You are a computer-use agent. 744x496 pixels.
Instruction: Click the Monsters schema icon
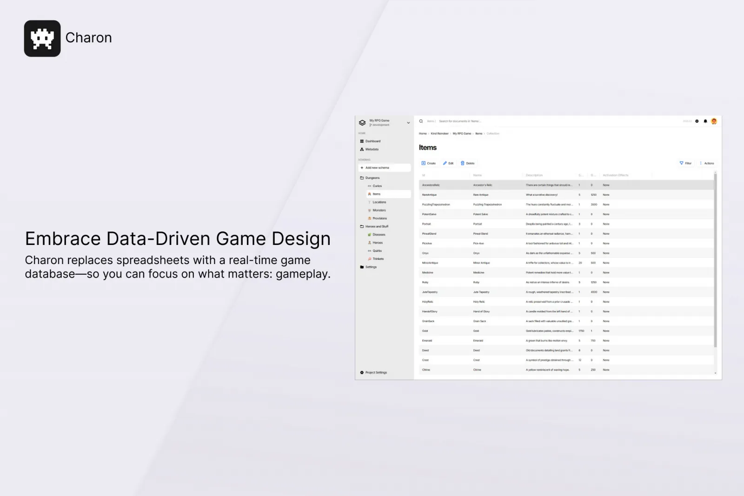[x=369, y=210]
